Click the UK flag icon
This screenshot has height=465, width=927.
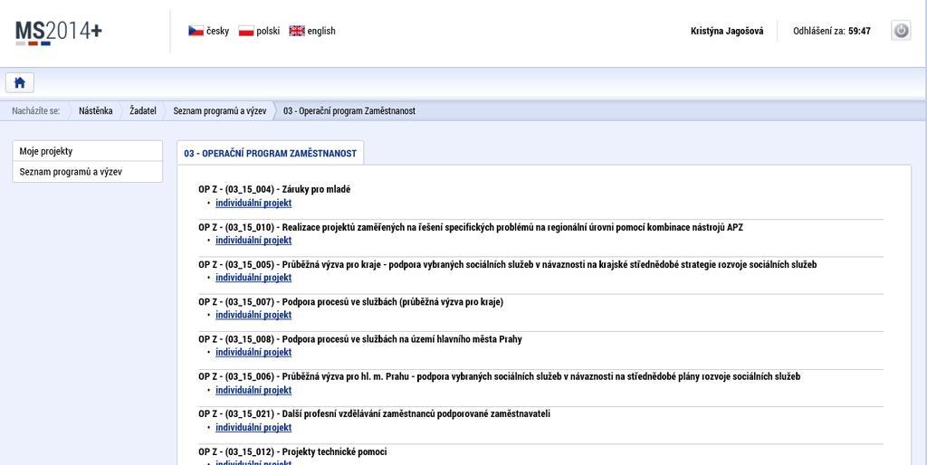tap(297, 31)
